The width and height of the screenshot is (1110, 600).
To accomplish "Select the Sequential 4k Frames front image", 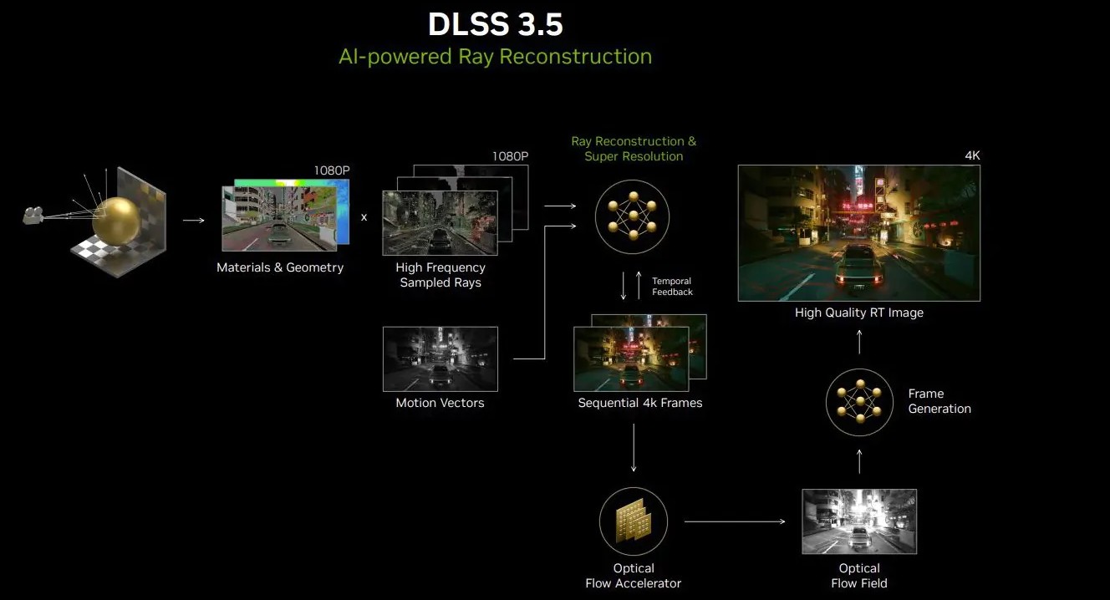I will [x=631, y=359].
